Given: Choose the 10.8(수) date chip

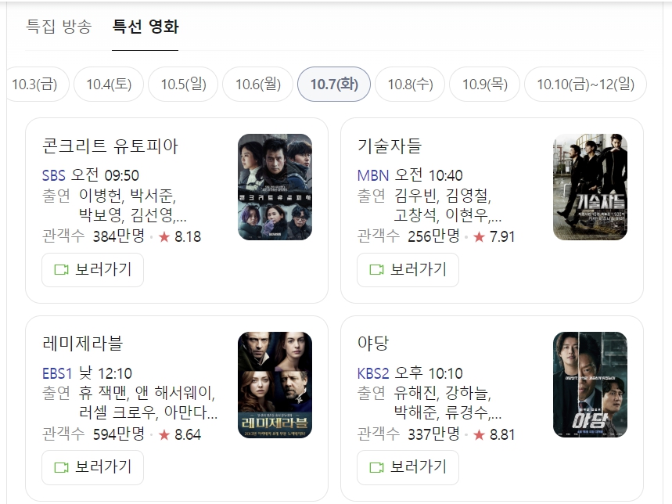Looking at the screenshot, I should click(410, 84).
